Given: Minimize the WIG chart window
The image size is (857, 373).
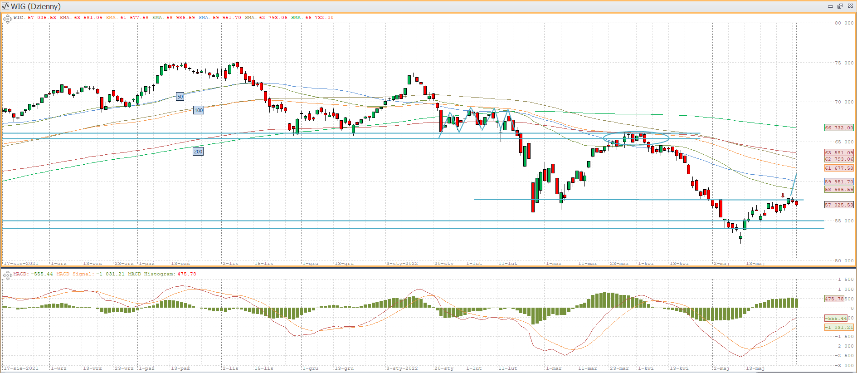Looking at the screenshot, I should click(x=830, y=6).
